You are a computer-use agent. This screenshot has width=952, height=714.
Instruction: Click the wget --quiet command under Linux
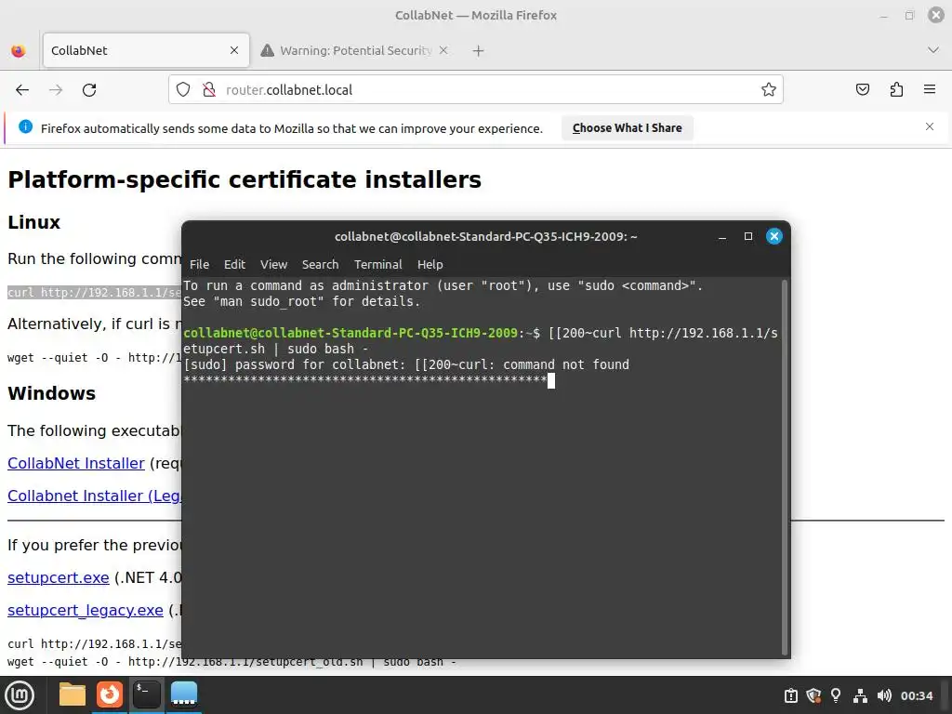pyautogui.click(x=94, y=358)
